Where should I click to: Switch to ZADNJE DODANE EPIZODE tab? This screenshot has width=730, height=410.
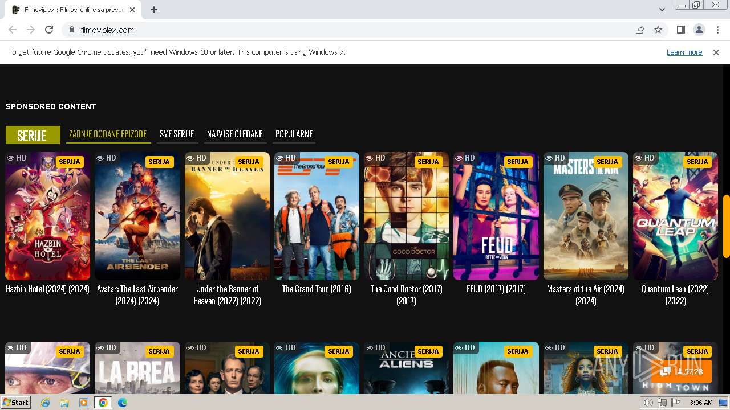pos(108,134)
